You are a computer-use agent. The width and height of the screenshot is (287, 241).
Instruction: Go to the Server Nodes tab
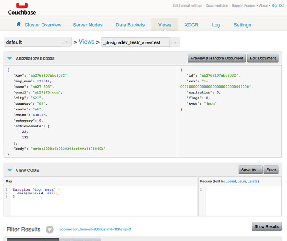(88, 25)
